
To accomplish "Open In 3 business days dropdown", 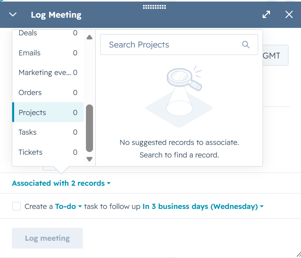I will (203, 206).
